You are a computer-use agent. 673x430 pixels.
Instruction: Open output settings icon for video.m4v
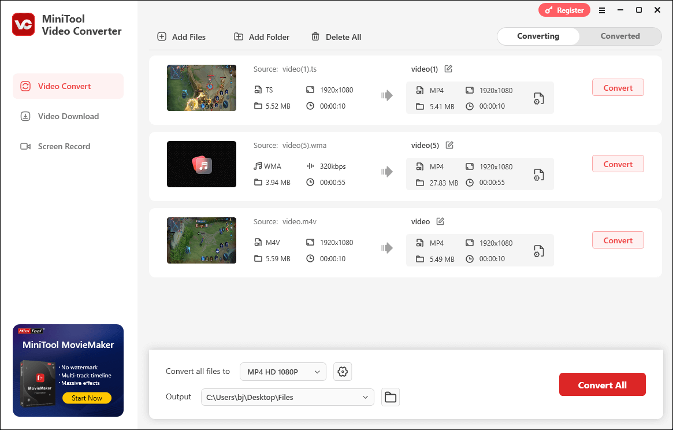(538, 251)
